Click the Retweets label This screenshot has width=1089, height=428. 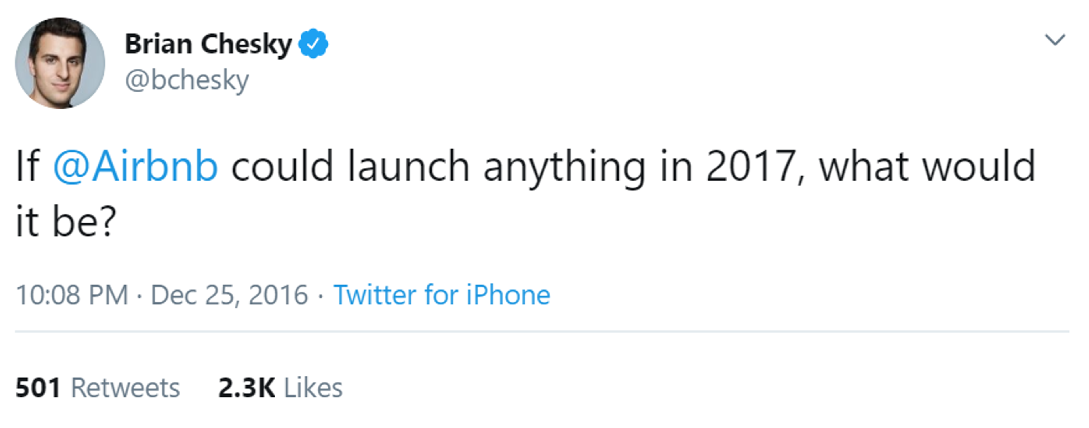(x=125, y=387)
